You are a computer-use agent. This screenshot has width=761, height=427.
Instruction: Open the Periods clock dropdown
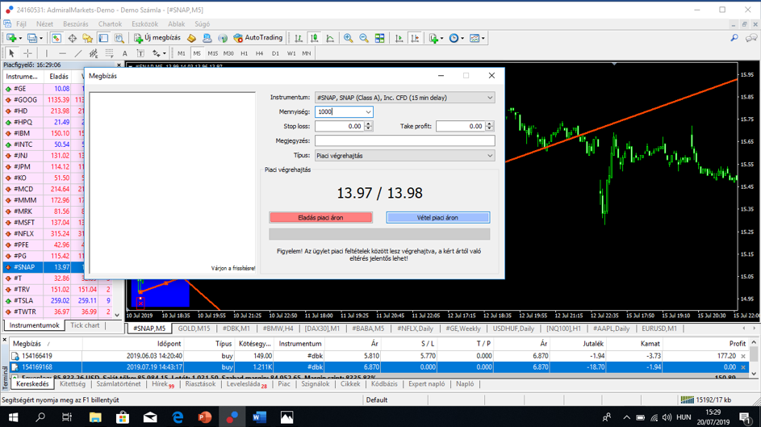click(456, 38)
